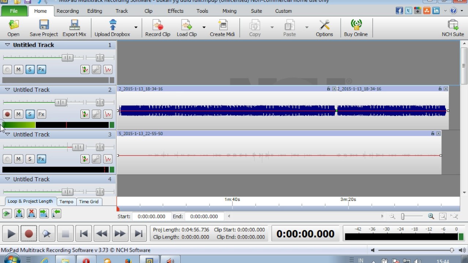
Task: Toggle Mute on track 2
Action: (18, 114)
